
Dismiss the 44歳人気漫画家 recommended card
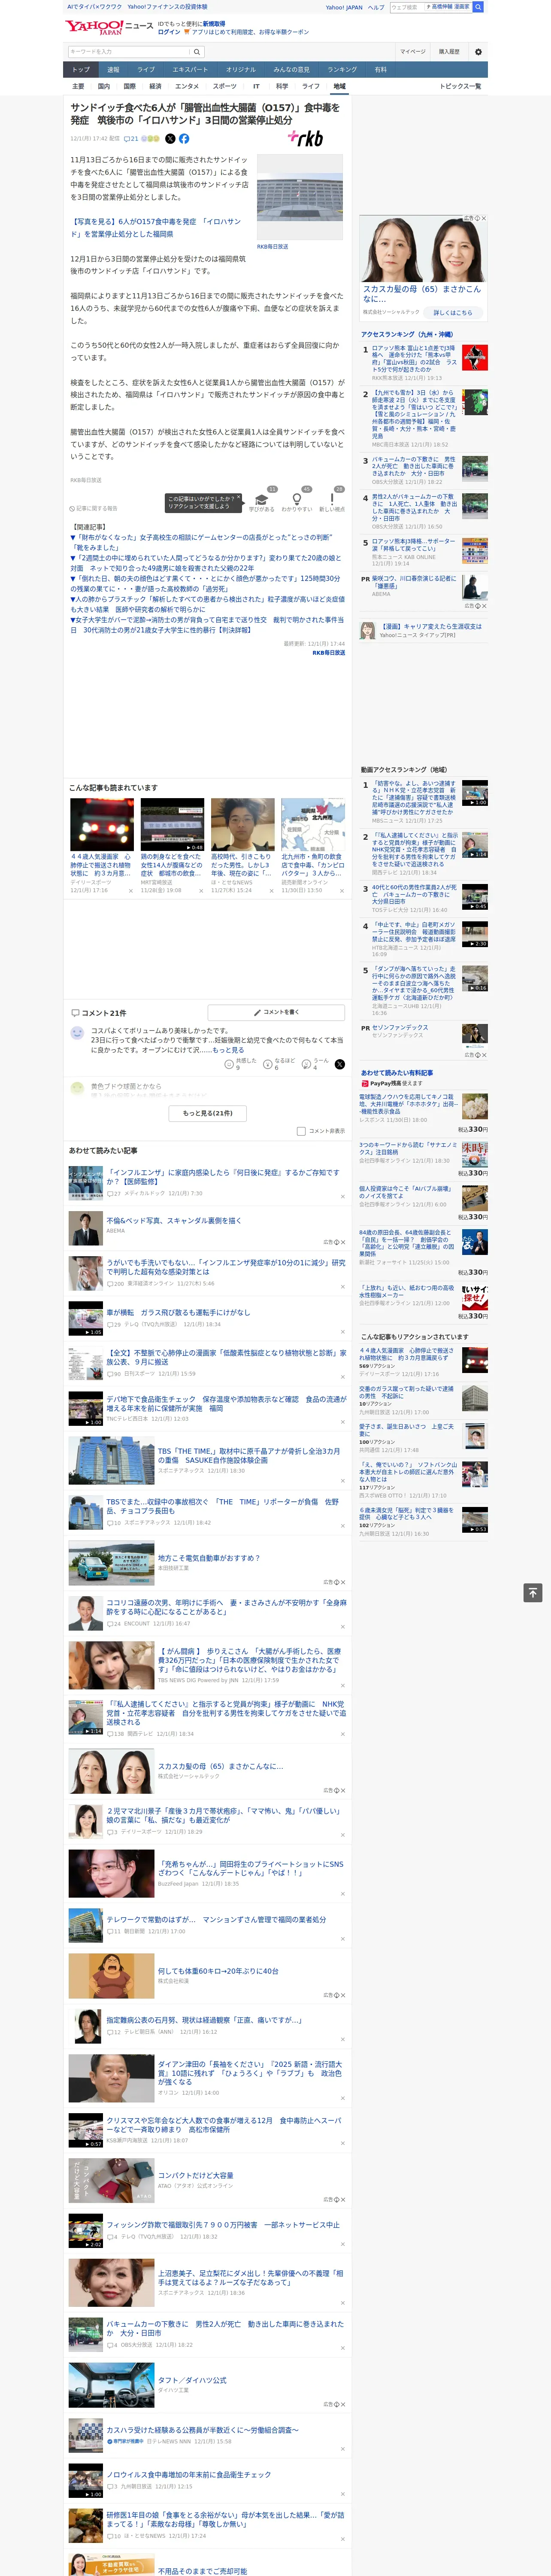tap(131, 890)
